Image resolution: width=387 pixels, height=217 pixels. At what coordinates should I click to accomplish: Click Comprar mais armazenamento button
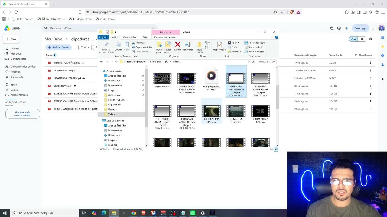[23, 114]
